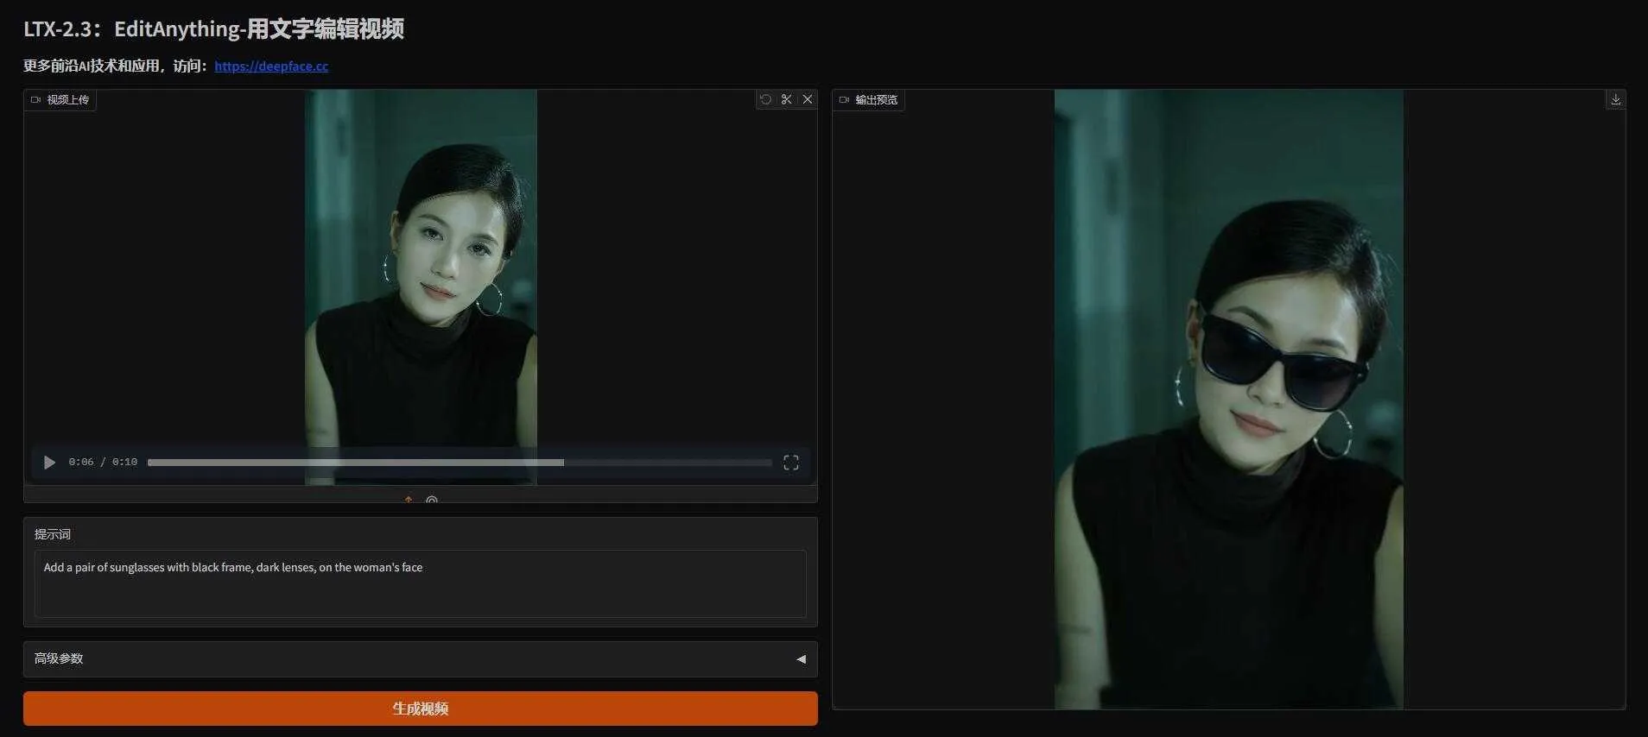Click the 高级参数 collapse arrow
This screenshot has width=1648, height=737.
[x=801, y=659]
